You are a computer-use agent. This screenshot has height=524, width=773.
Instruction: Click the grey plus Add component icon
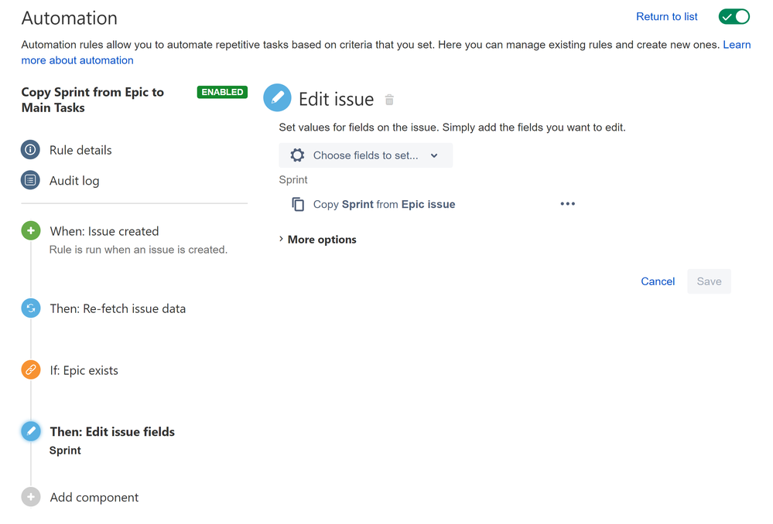pyautogui.click(x=31, y=497)
